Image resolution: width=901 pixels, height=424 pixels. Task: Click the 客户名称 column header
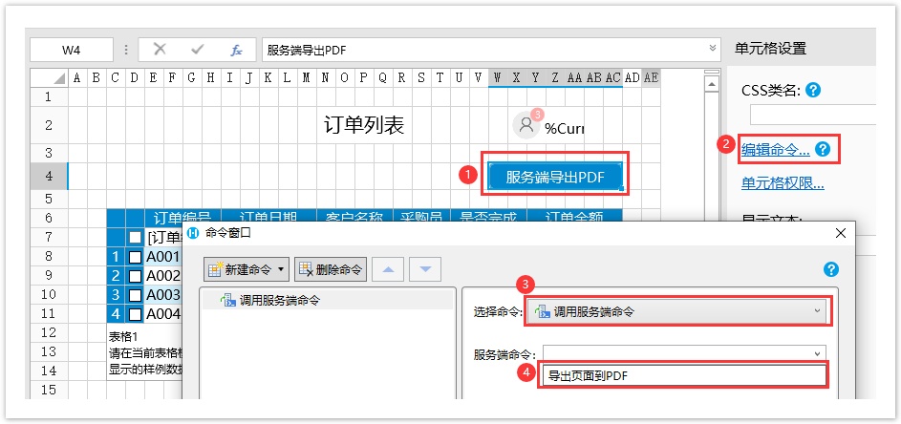click(x=354, y=217)
